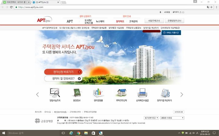Reload the page with the refresh icon
This screenshot has height=136, width=219.
pos(11,7)
